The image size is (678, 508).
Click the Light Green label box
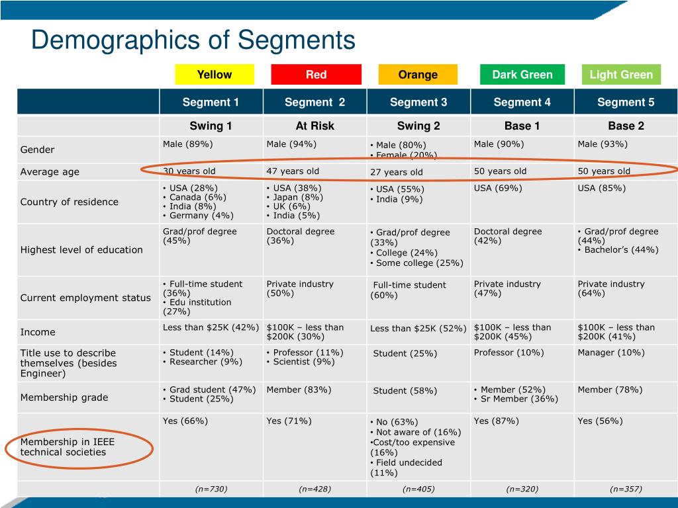[x=621, y=74]
